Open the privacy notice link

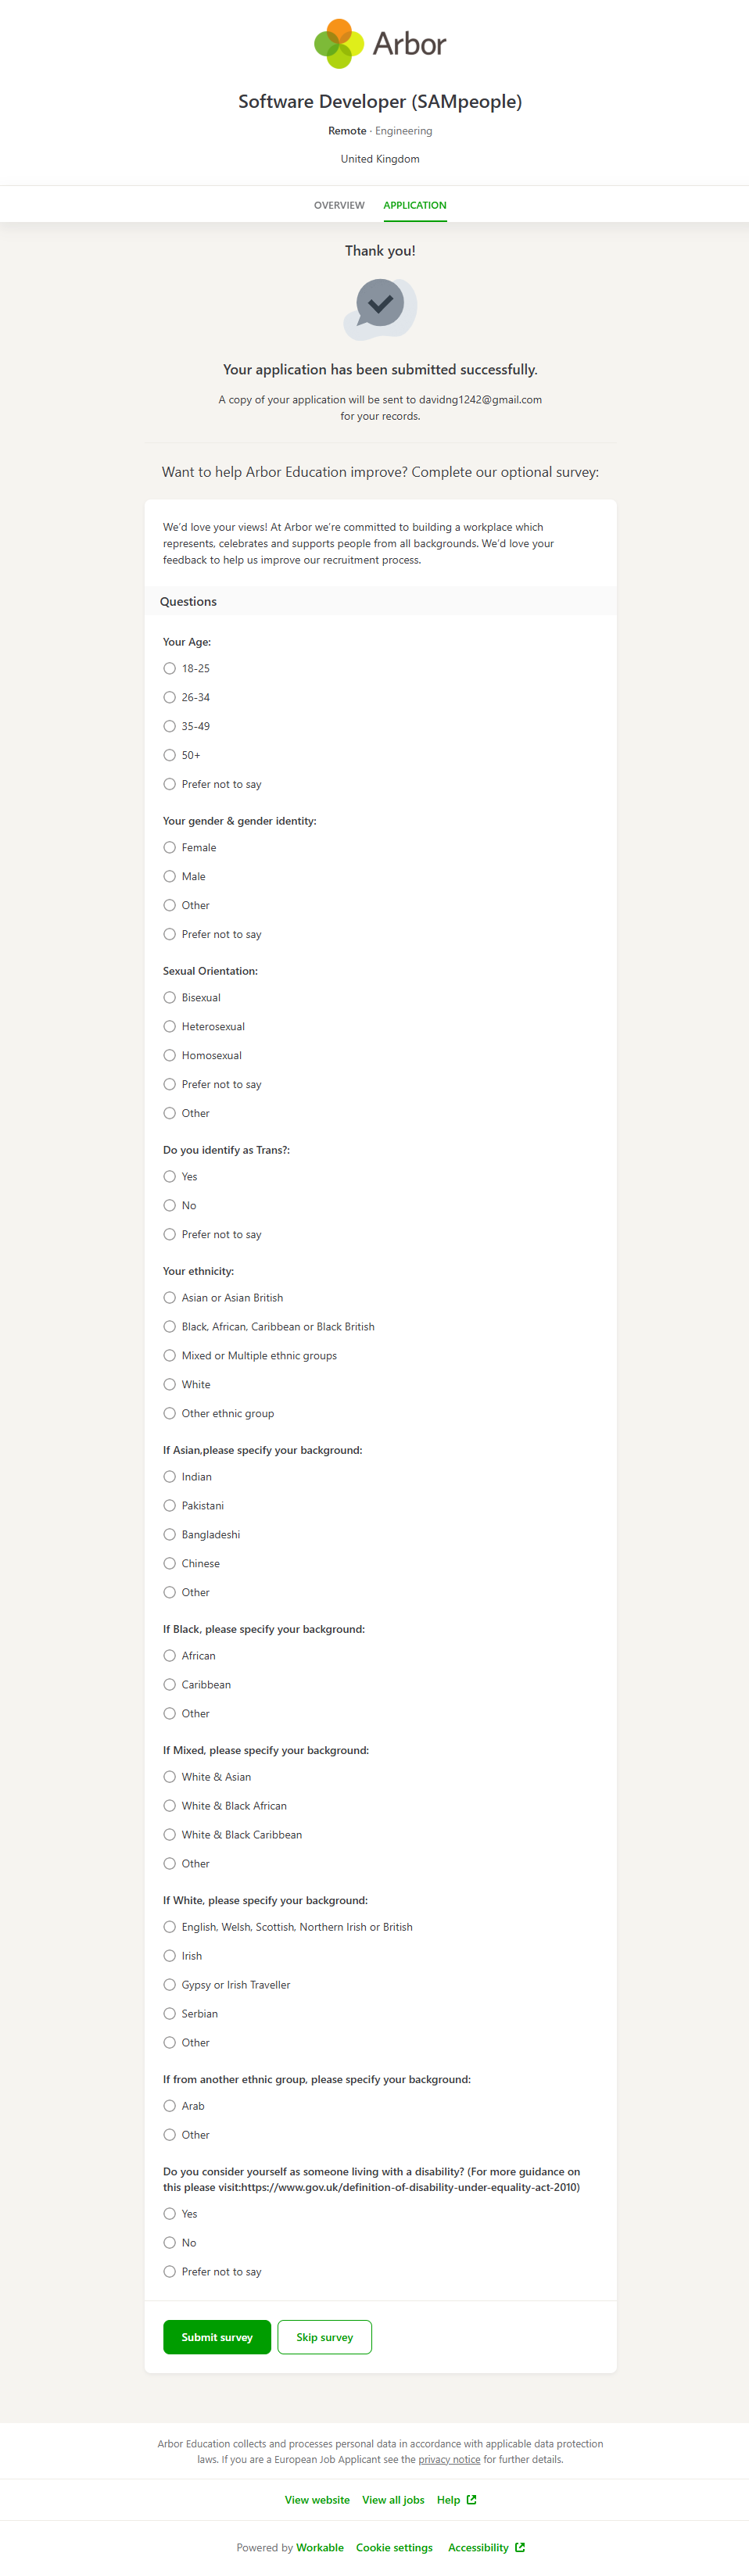(449, 2459)
